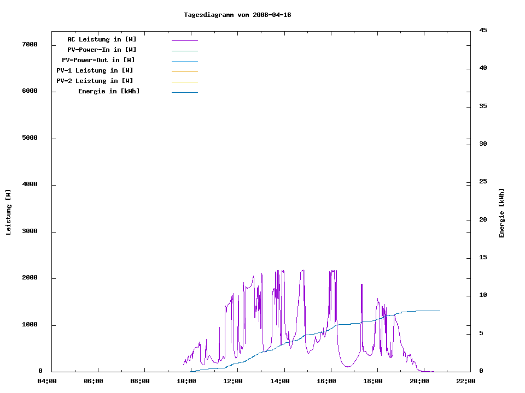This screenshot has width=525, height=393.
Task: Click the 45 value on the energy axis
Action: point(483,30)
